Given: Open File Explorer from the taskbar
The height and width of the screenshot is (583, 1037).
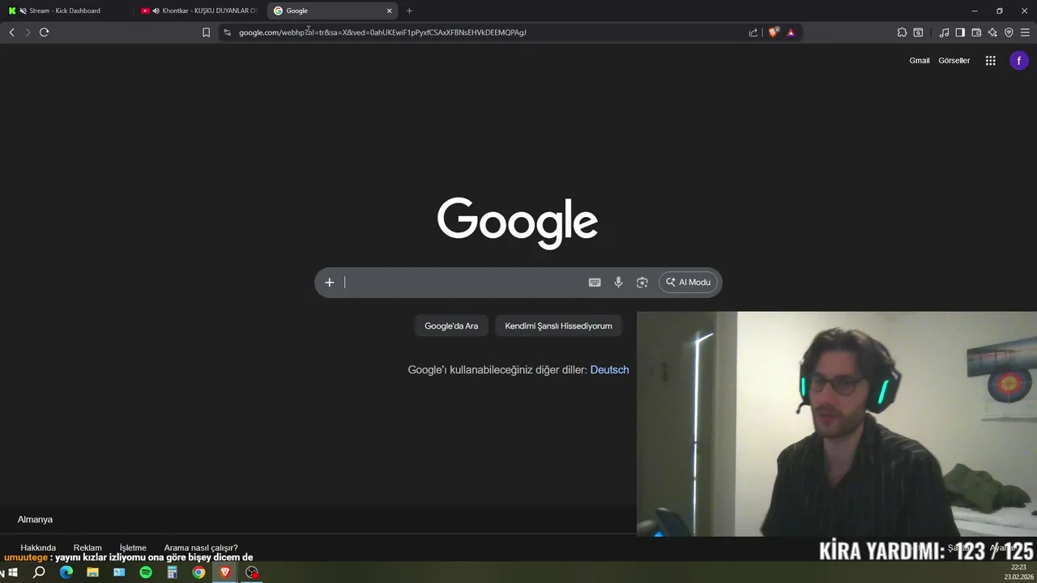Looking at the screenshot, I should 93,572.
